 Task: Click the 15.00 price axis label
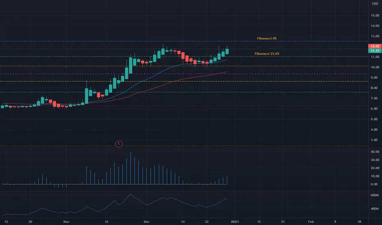[x=375, y=15]
